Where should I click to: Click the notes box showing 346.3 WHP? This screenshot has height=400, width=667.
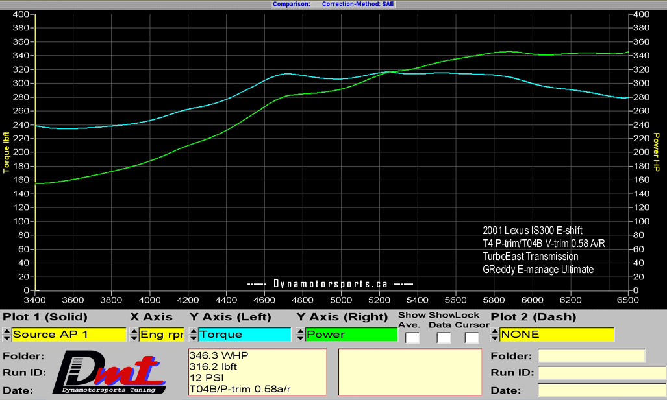coord(257,372)
